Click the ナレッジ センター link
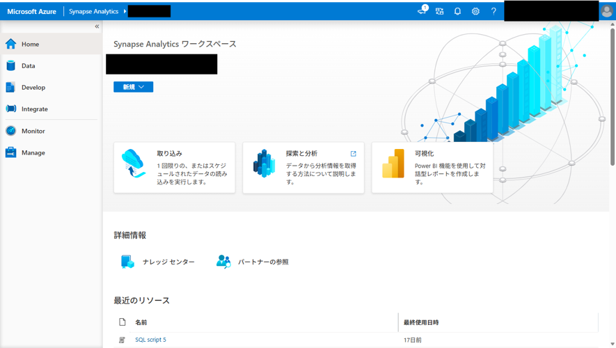Screen dimensions: 616x348 (168, 262)
